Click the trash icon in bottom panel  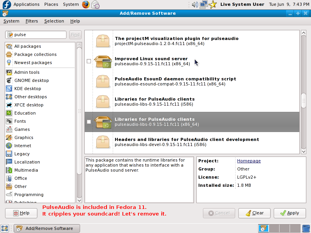[306, 228]
